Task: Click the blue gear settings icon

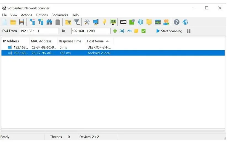Action: point(141,22)
